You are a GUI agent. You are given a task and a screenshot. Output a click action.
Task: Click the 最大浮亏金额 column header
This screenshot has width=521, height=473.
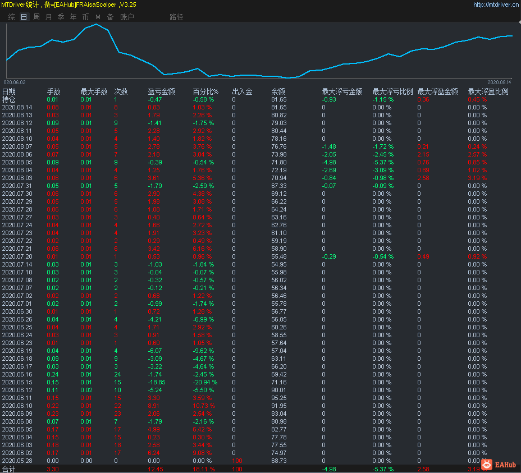(x=342, y=91)
